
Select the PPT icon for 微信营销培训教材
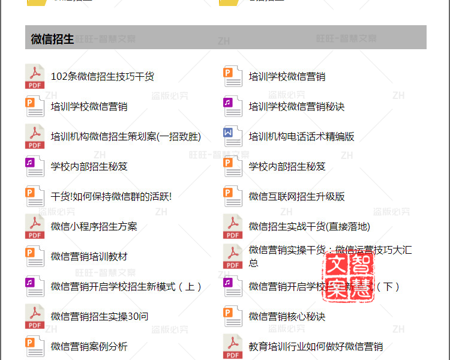[35, 256]
